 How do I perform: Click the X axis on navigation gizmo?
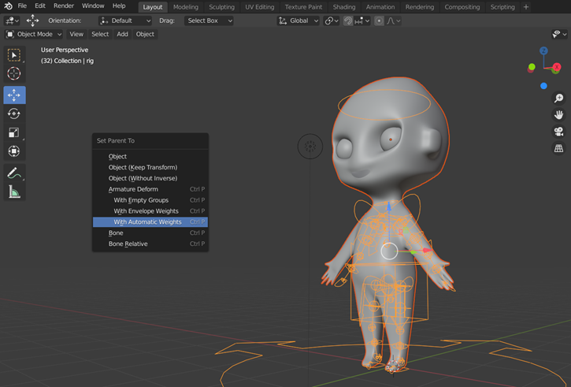(557, 67)
